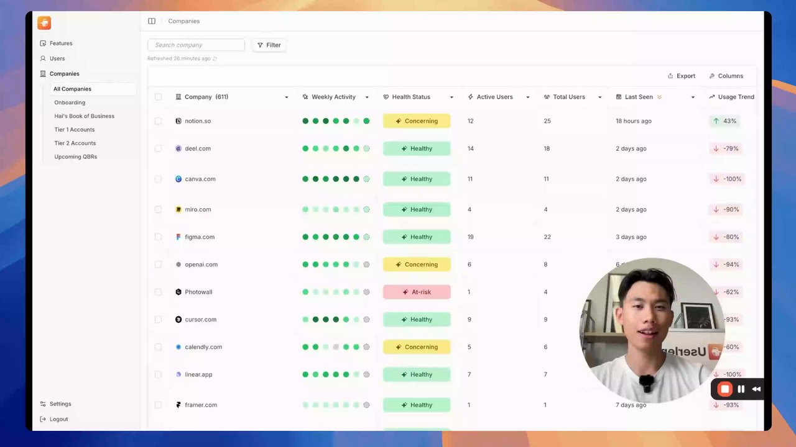The width and height of the screenshot is (796, 447).
Task: Check the openai.com row checkbox
Action: pyautogui.click(x=158, y=264)
